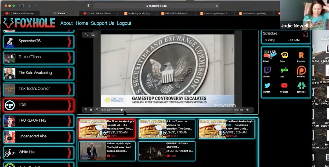Screen dimensions: 329x167
Task: Expand Tick Tock's Opinion red chevron
Action: pyautogui.click(x=69, y=89)
